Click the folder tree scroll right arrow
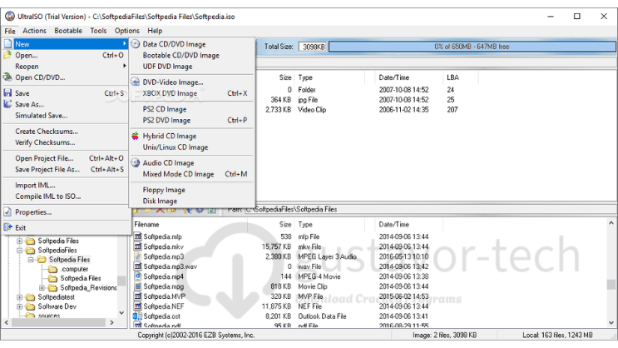 tap(112, 322)
